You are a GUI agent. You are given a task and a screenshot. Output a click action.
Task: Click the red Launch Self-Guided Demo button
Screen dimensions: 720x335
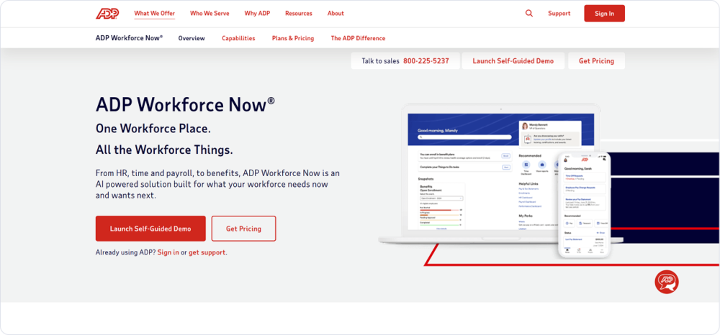tap(150, 229)
